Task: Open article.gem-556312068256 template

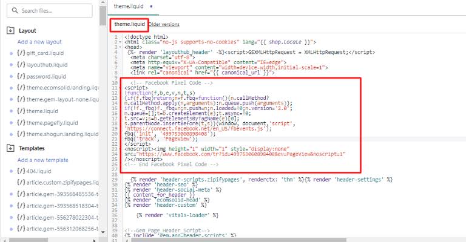Action: tap(62, 229)
